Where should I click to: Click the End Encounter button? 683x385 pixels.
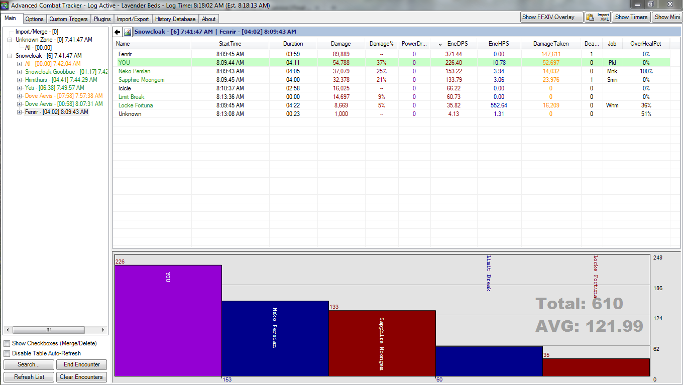pyautogui.click(x=82, y=364)
